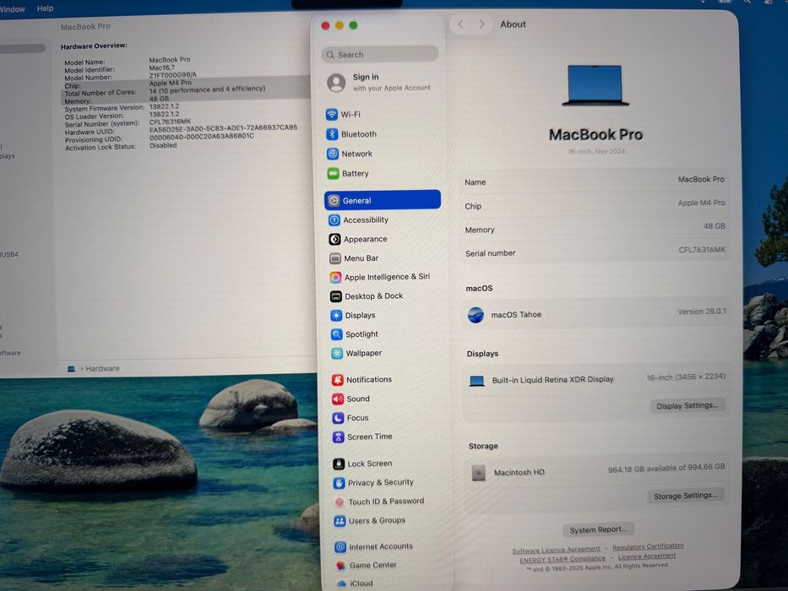Viewport: 788px width, 591px height.
Task: Select Network globe icon
Action: 333,154
